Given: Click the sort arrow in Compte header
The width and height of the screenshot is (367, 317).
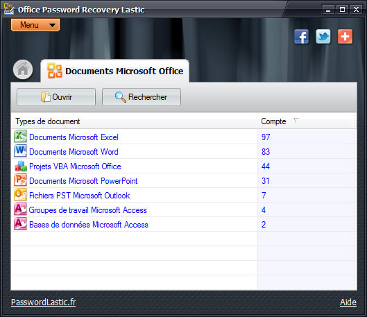Looking at the screenshot, I should [296, 121].
